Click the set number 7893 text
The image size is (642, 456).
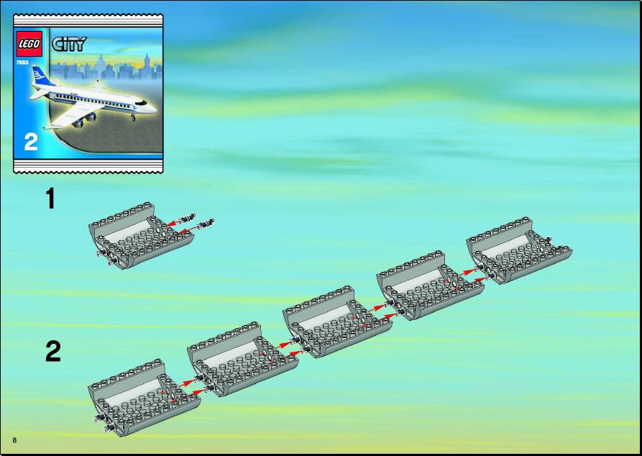22,63
